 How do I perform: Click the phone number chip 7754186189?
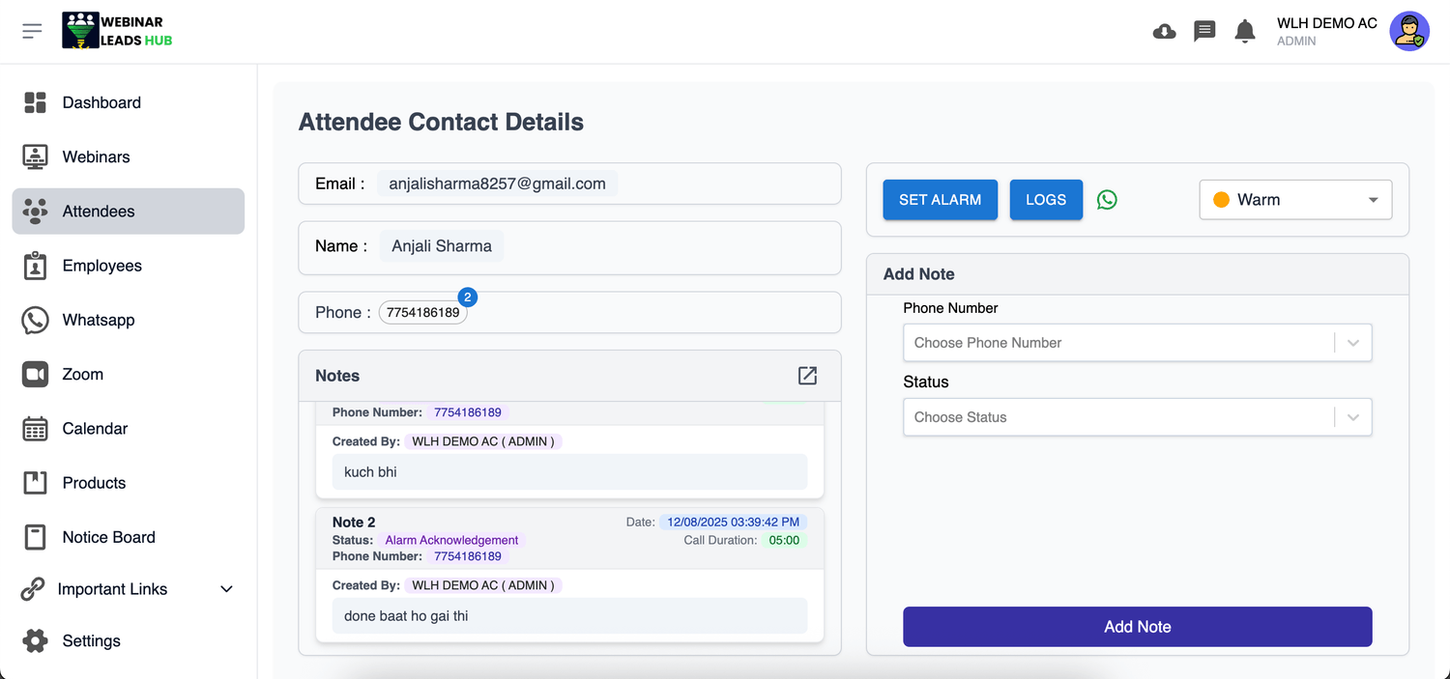(422, 313)
